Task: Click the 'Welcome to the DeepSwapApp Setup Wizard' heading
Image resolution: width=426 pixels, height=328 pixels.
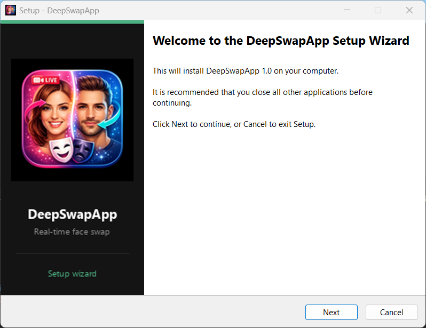Action: click(x=281, y=41)
